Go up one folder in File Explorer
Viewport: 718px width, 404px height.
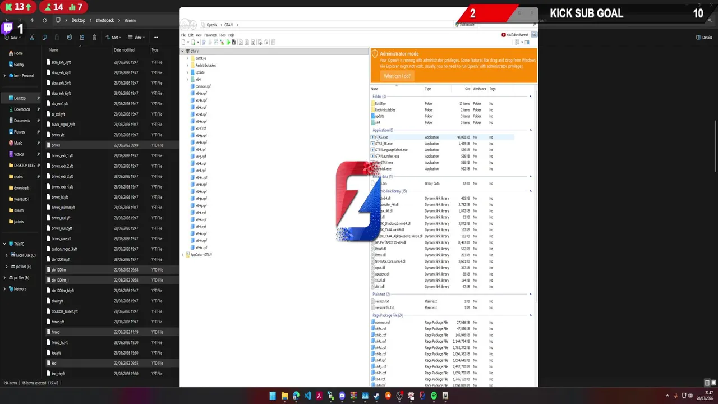[x=31, y=20]
